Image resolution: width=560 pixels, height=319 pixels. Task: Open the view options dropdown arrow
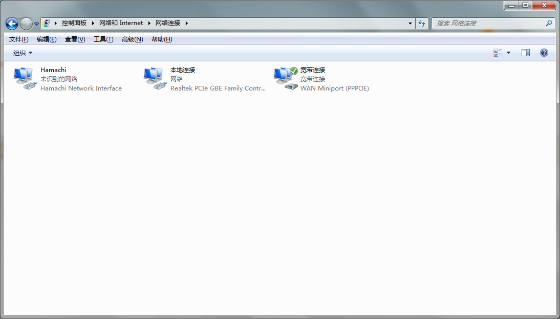[509, 53]
